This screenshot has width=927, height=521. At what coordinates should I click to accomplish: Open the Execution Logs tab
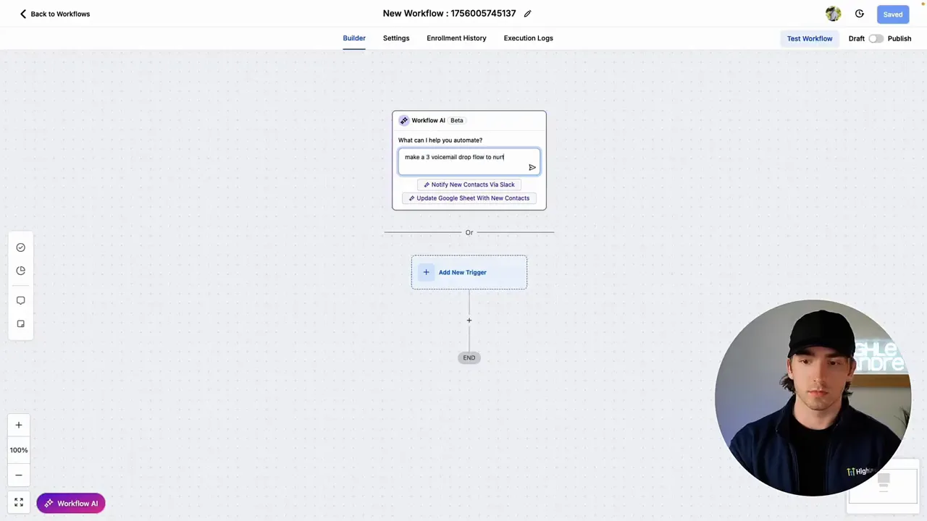528,38
